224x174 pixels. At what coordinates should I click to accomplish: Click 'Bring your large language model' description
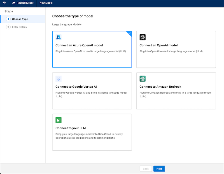pyautogui.click(x=89, y=136)
